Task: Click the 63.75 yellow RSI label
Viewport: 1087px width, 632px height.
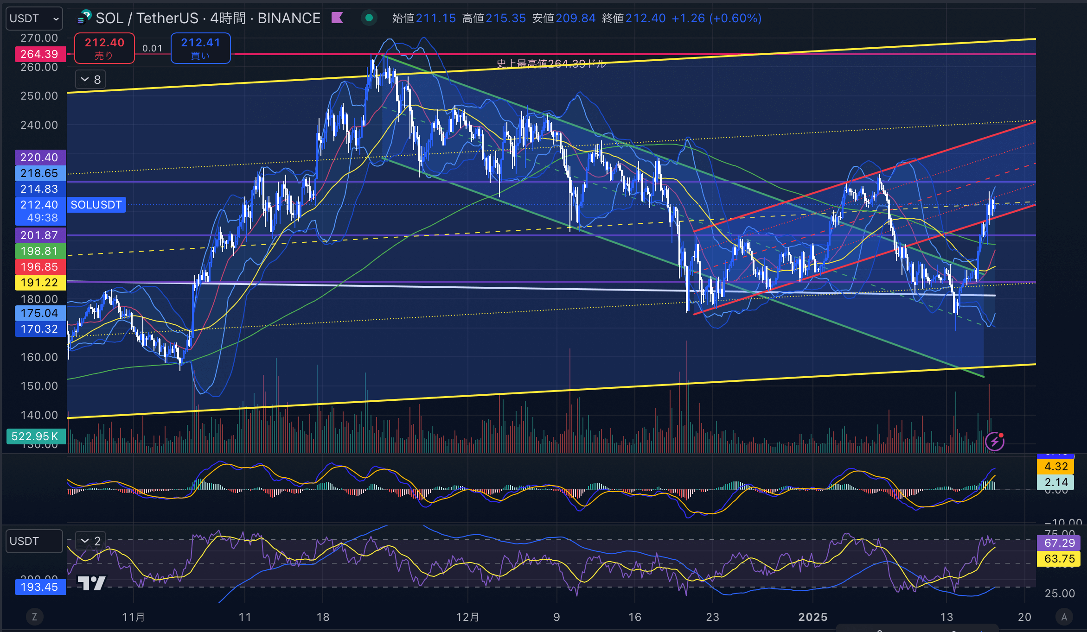Action: click(x=1059, y=559)
